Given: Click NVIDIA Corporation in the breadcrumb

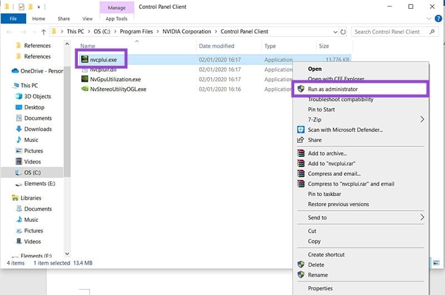Looking at the screenshot, I should (187, 32).
